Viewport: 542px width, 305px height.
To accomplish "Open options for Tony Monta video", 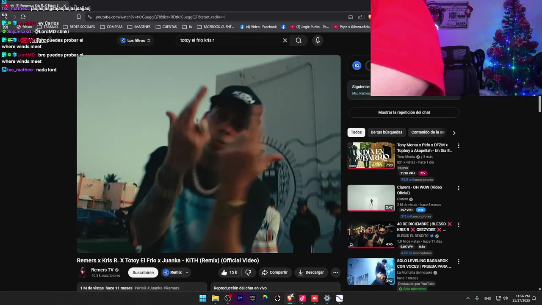I will point(458,146).
